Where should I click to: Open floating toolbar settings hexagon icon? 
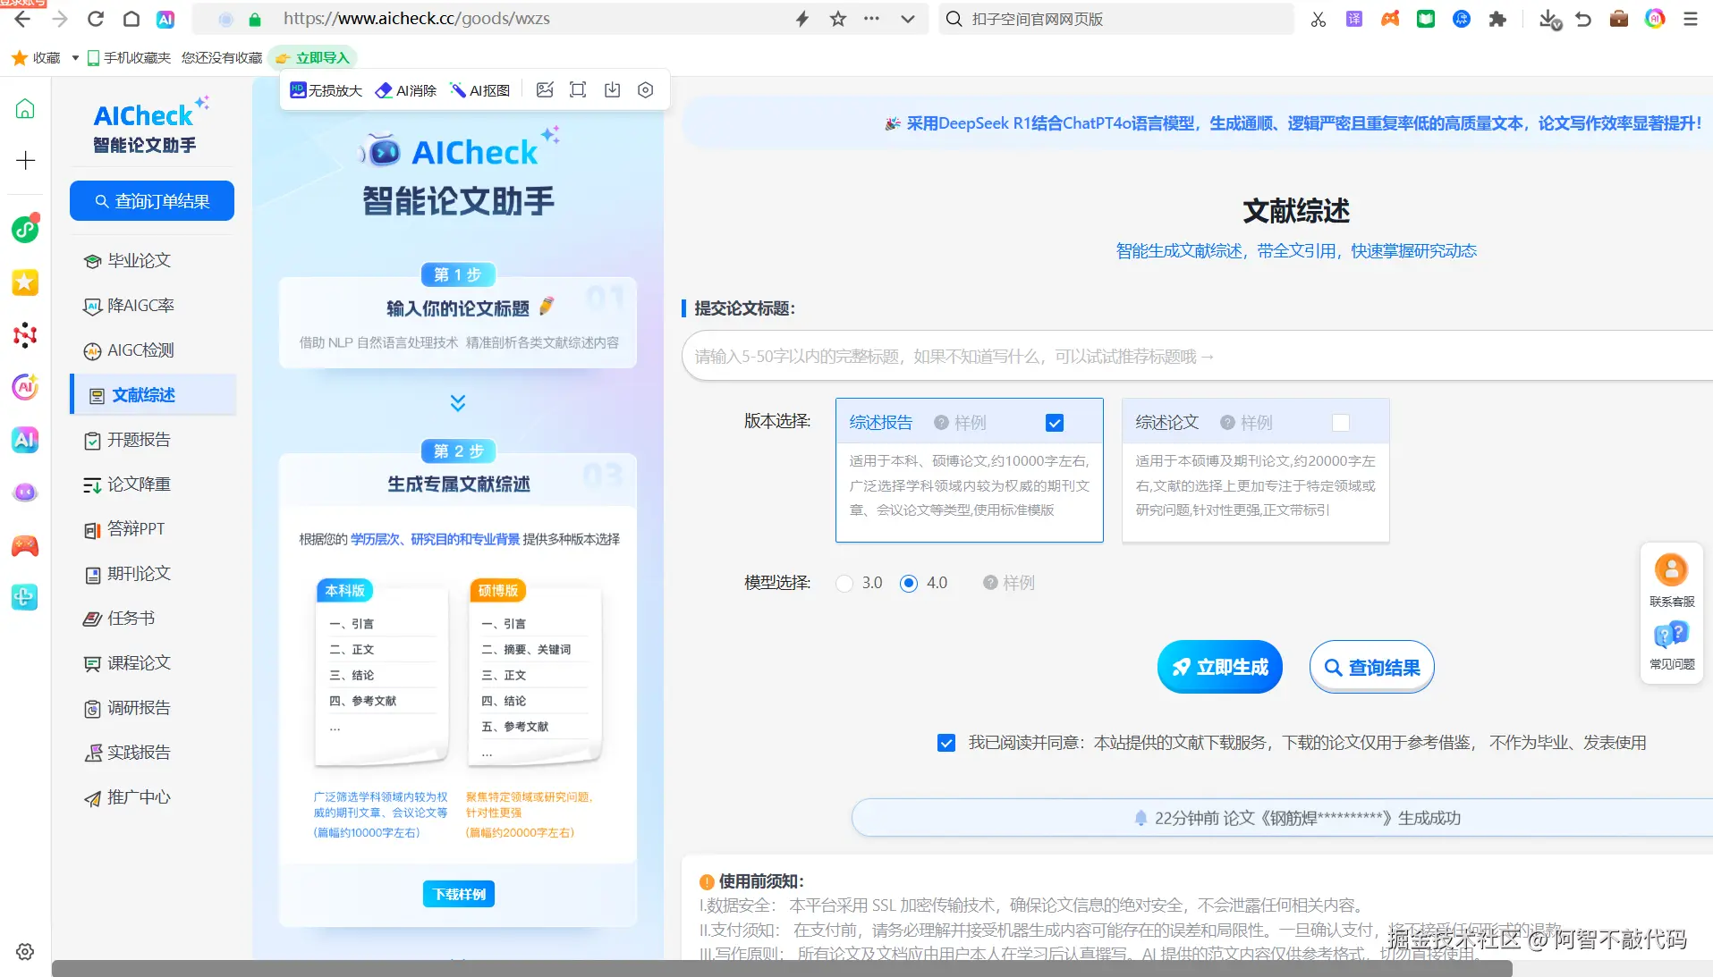click(646, 90)
